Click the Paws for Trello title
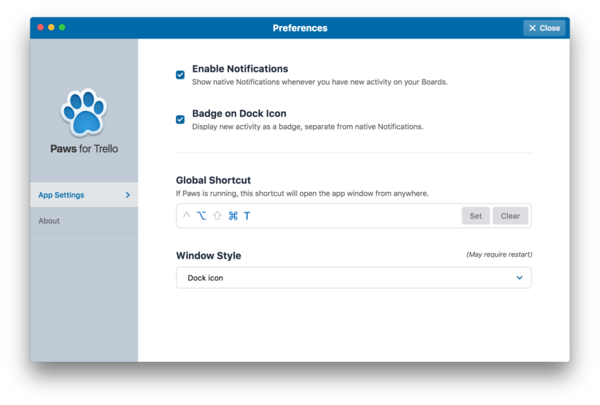The height and width of the screenshot is (405, 600). (85, 148)
